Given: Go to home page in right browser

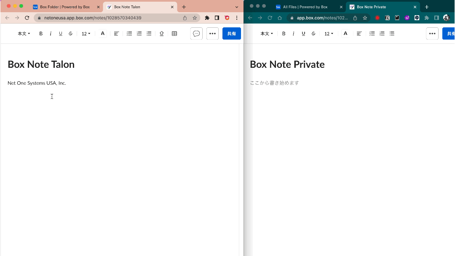Looking at the screenshot, I should pos(280,18).
